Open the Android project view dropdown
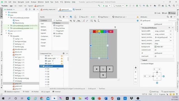The image size is (179, 101). (x=10, y=9)
